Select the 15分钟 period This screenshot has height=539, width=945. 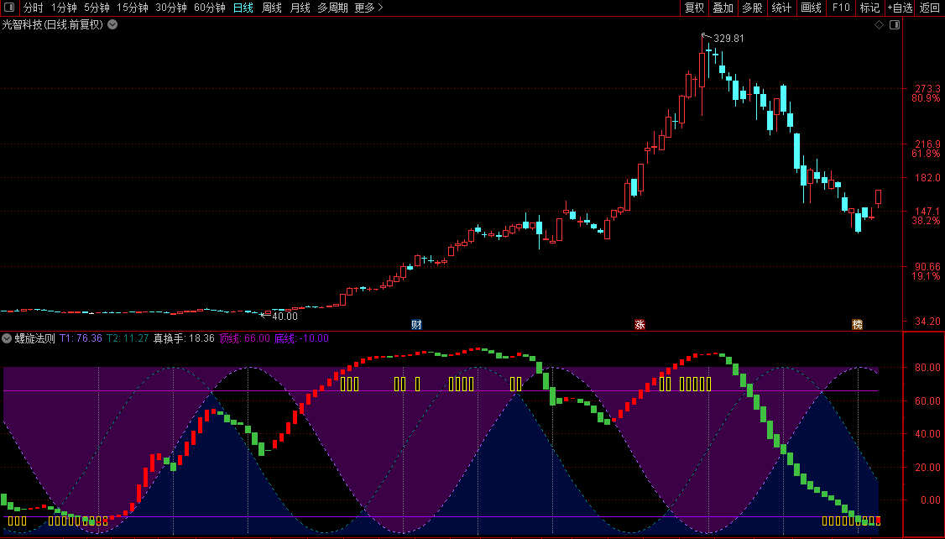click(132, 8)
